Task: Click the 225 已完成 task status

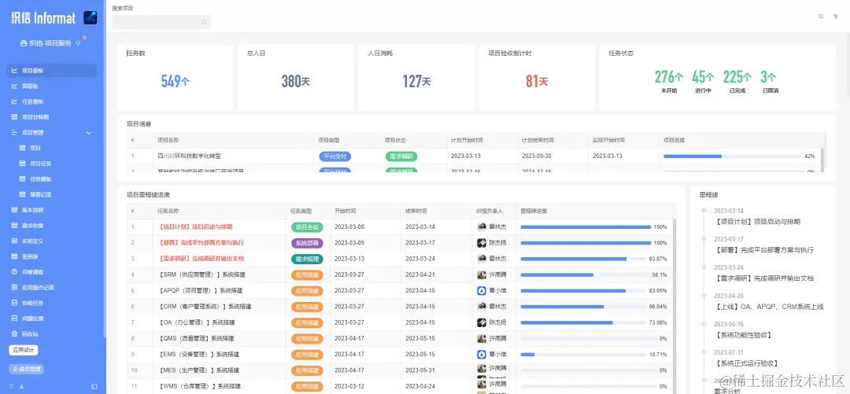Action: pos(737,82)
